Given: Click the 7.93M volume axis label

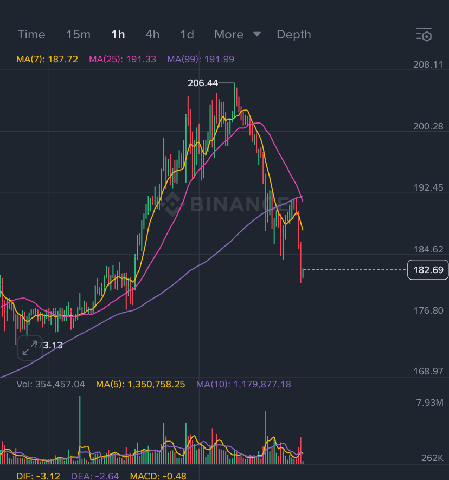Looking at the screenshot, I should [x=429, y=403].
